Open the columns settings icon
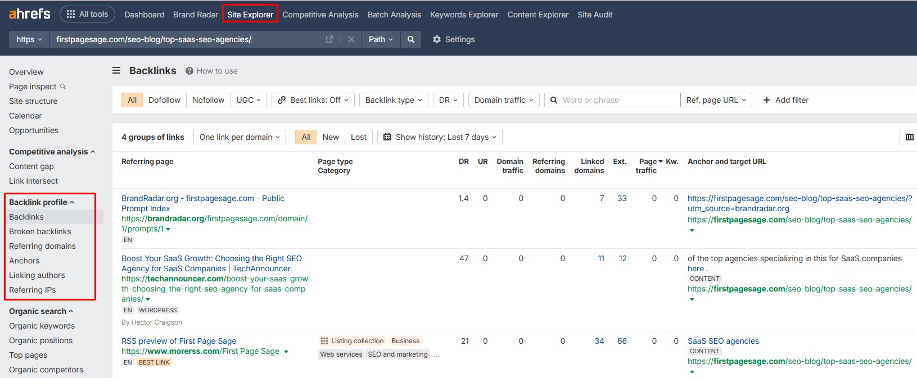Viewport: 917px width, 378px height. 909,137
